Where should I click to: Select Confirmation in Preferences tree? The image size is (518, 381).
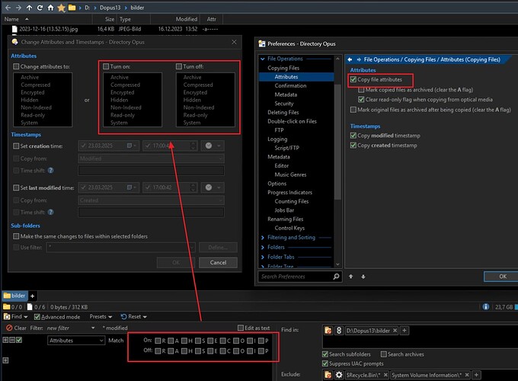click(290, 85)
